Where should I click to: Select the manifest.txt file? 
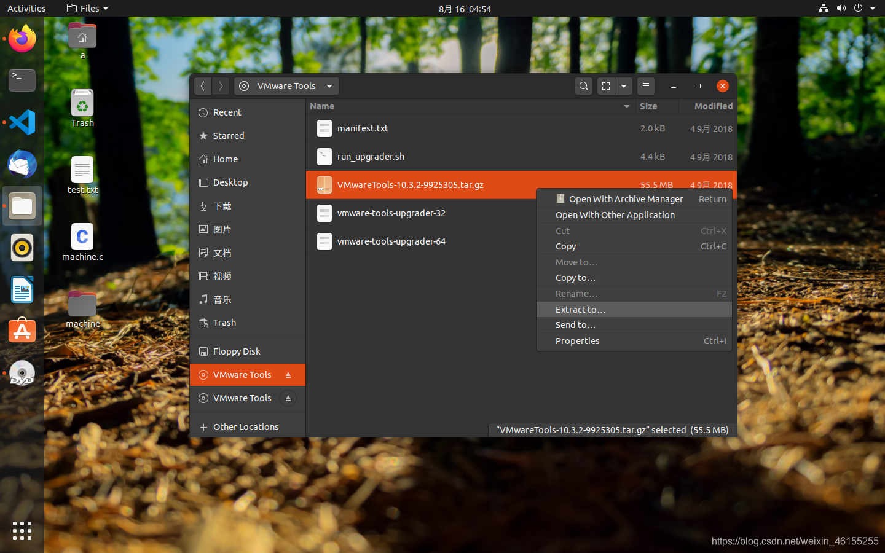(521, 128)
